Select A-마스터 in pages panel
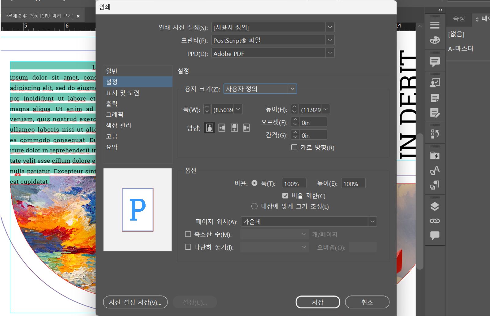Screen dimensions: 490x316 coord(461,48)
